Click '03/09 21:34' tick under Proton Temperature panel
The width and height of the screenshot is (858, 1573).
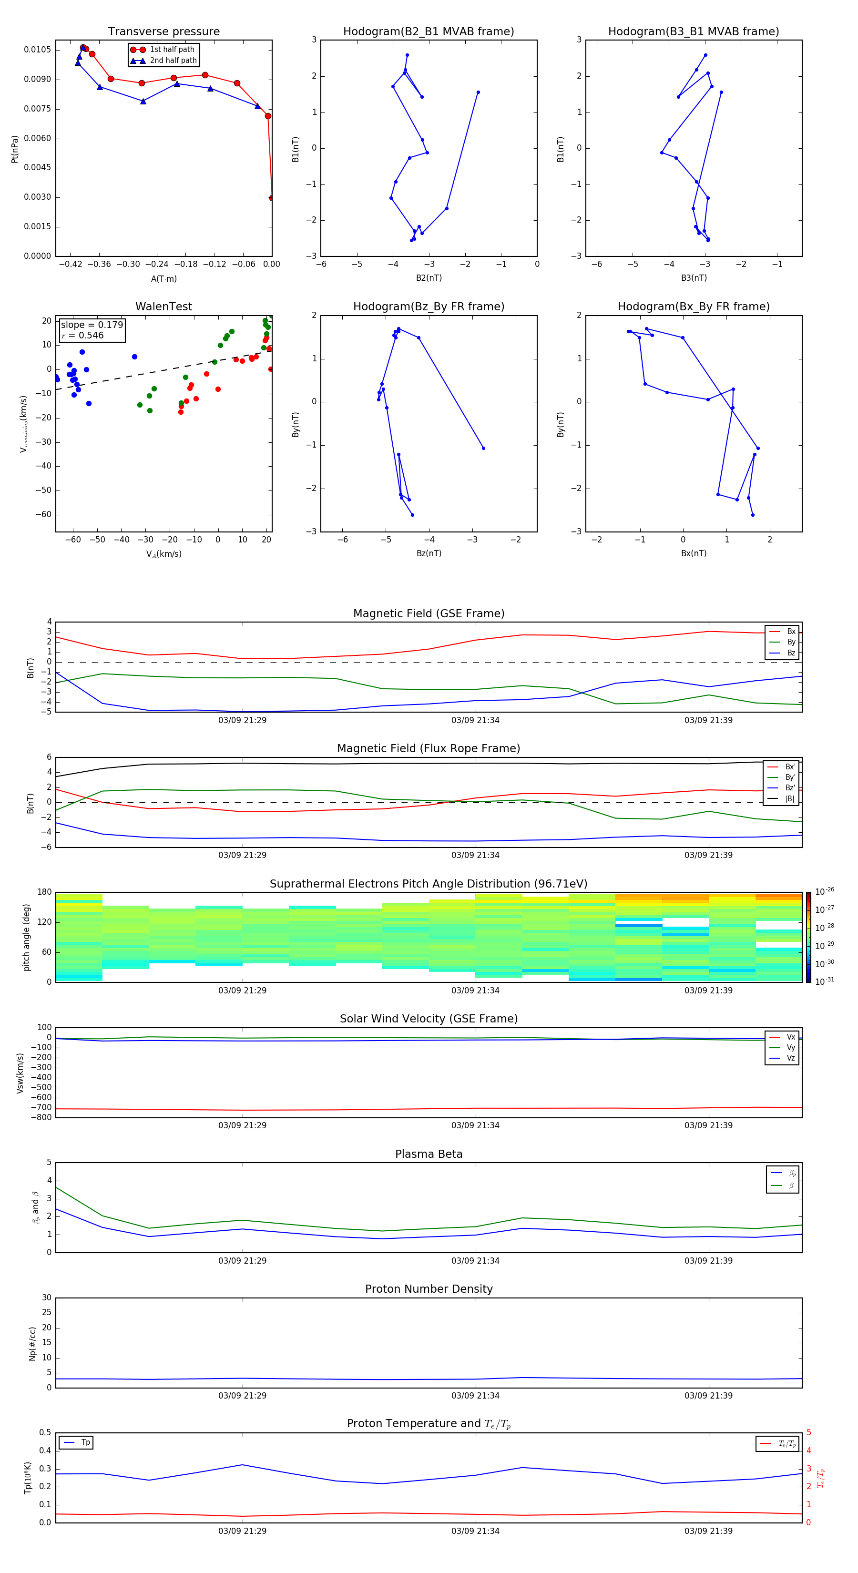[x=475, y=1531]
